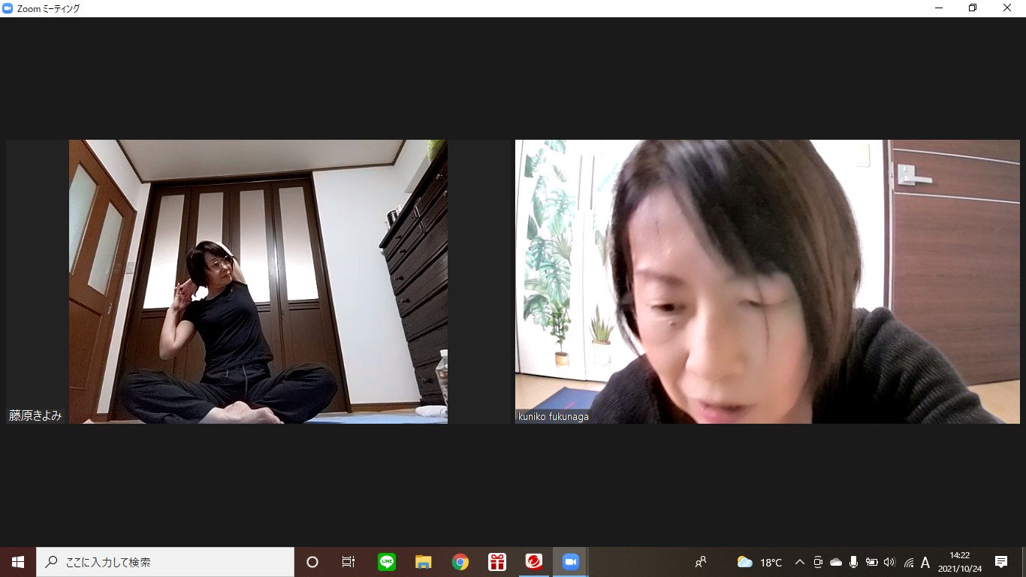1026x577 pixels.
Task: Open Cortana circle icon on taskbar
Action: click(312, 562)
